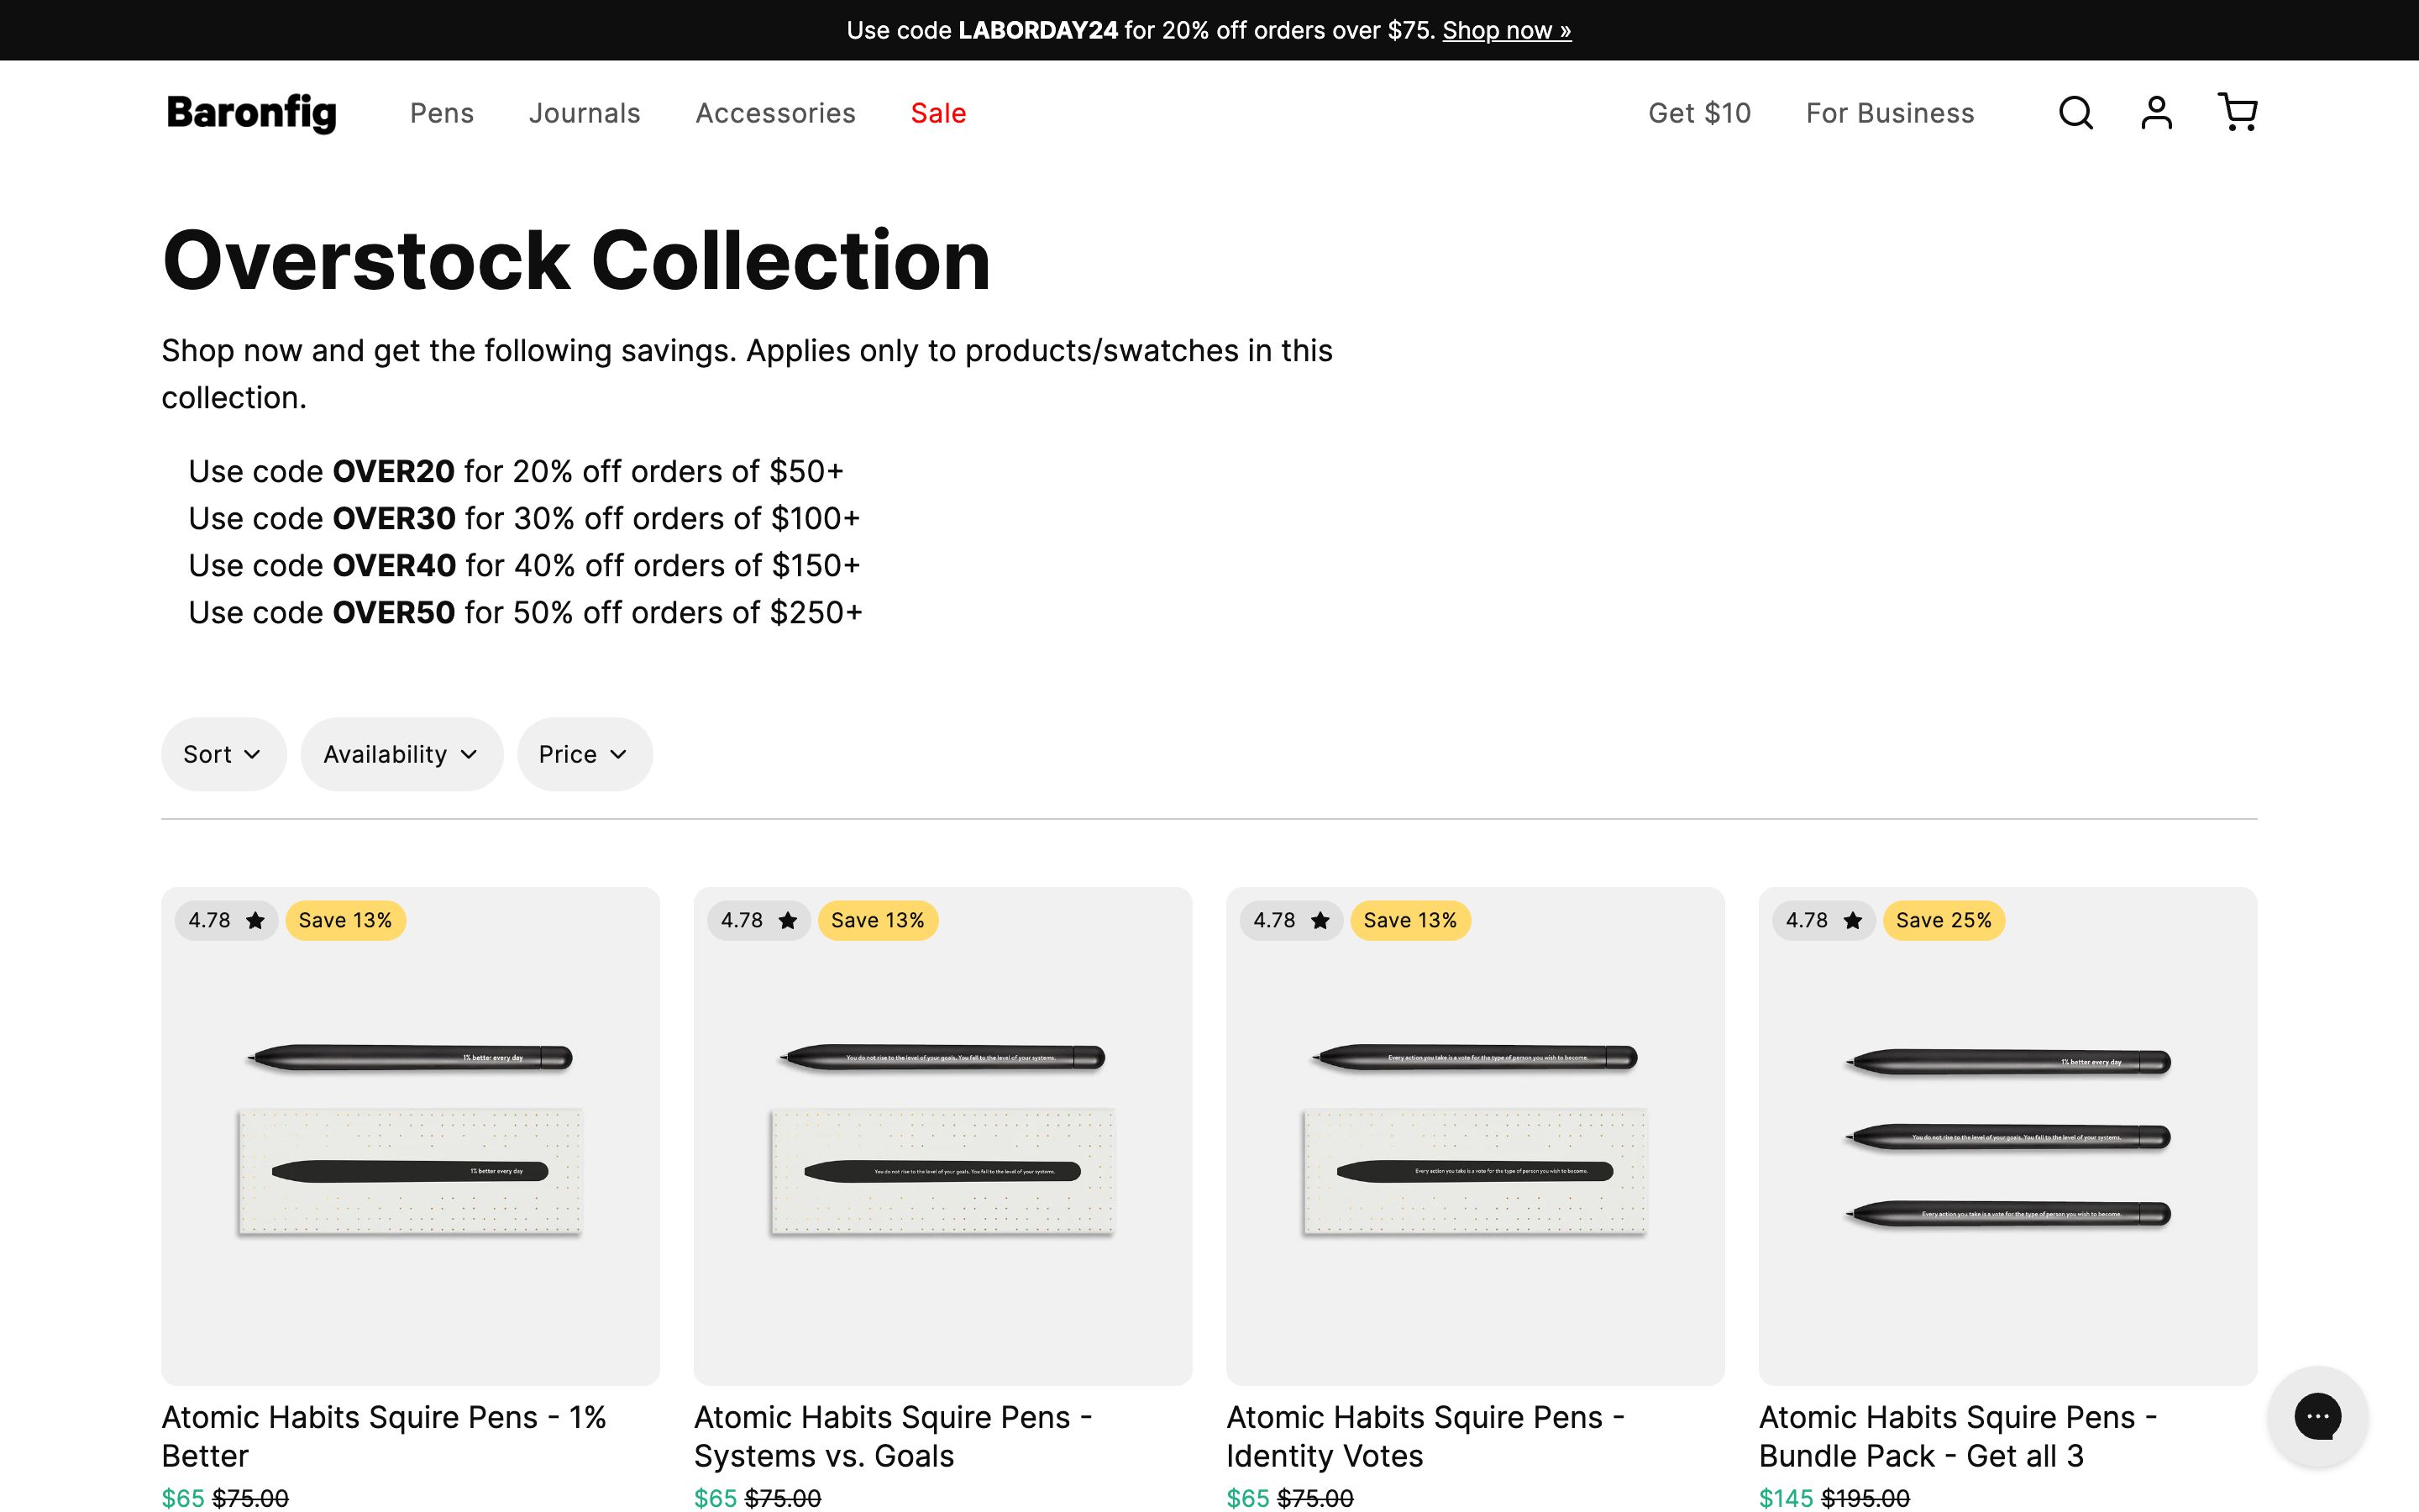Expand the Availability filter

click(x=401, y=754)
